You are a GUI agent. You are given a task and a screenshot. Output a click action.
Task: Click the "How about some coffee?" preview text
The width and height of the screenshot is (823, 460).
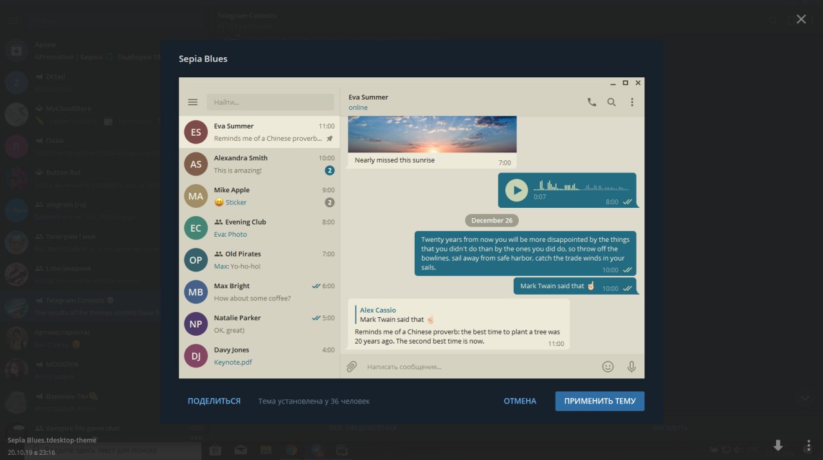252,298
